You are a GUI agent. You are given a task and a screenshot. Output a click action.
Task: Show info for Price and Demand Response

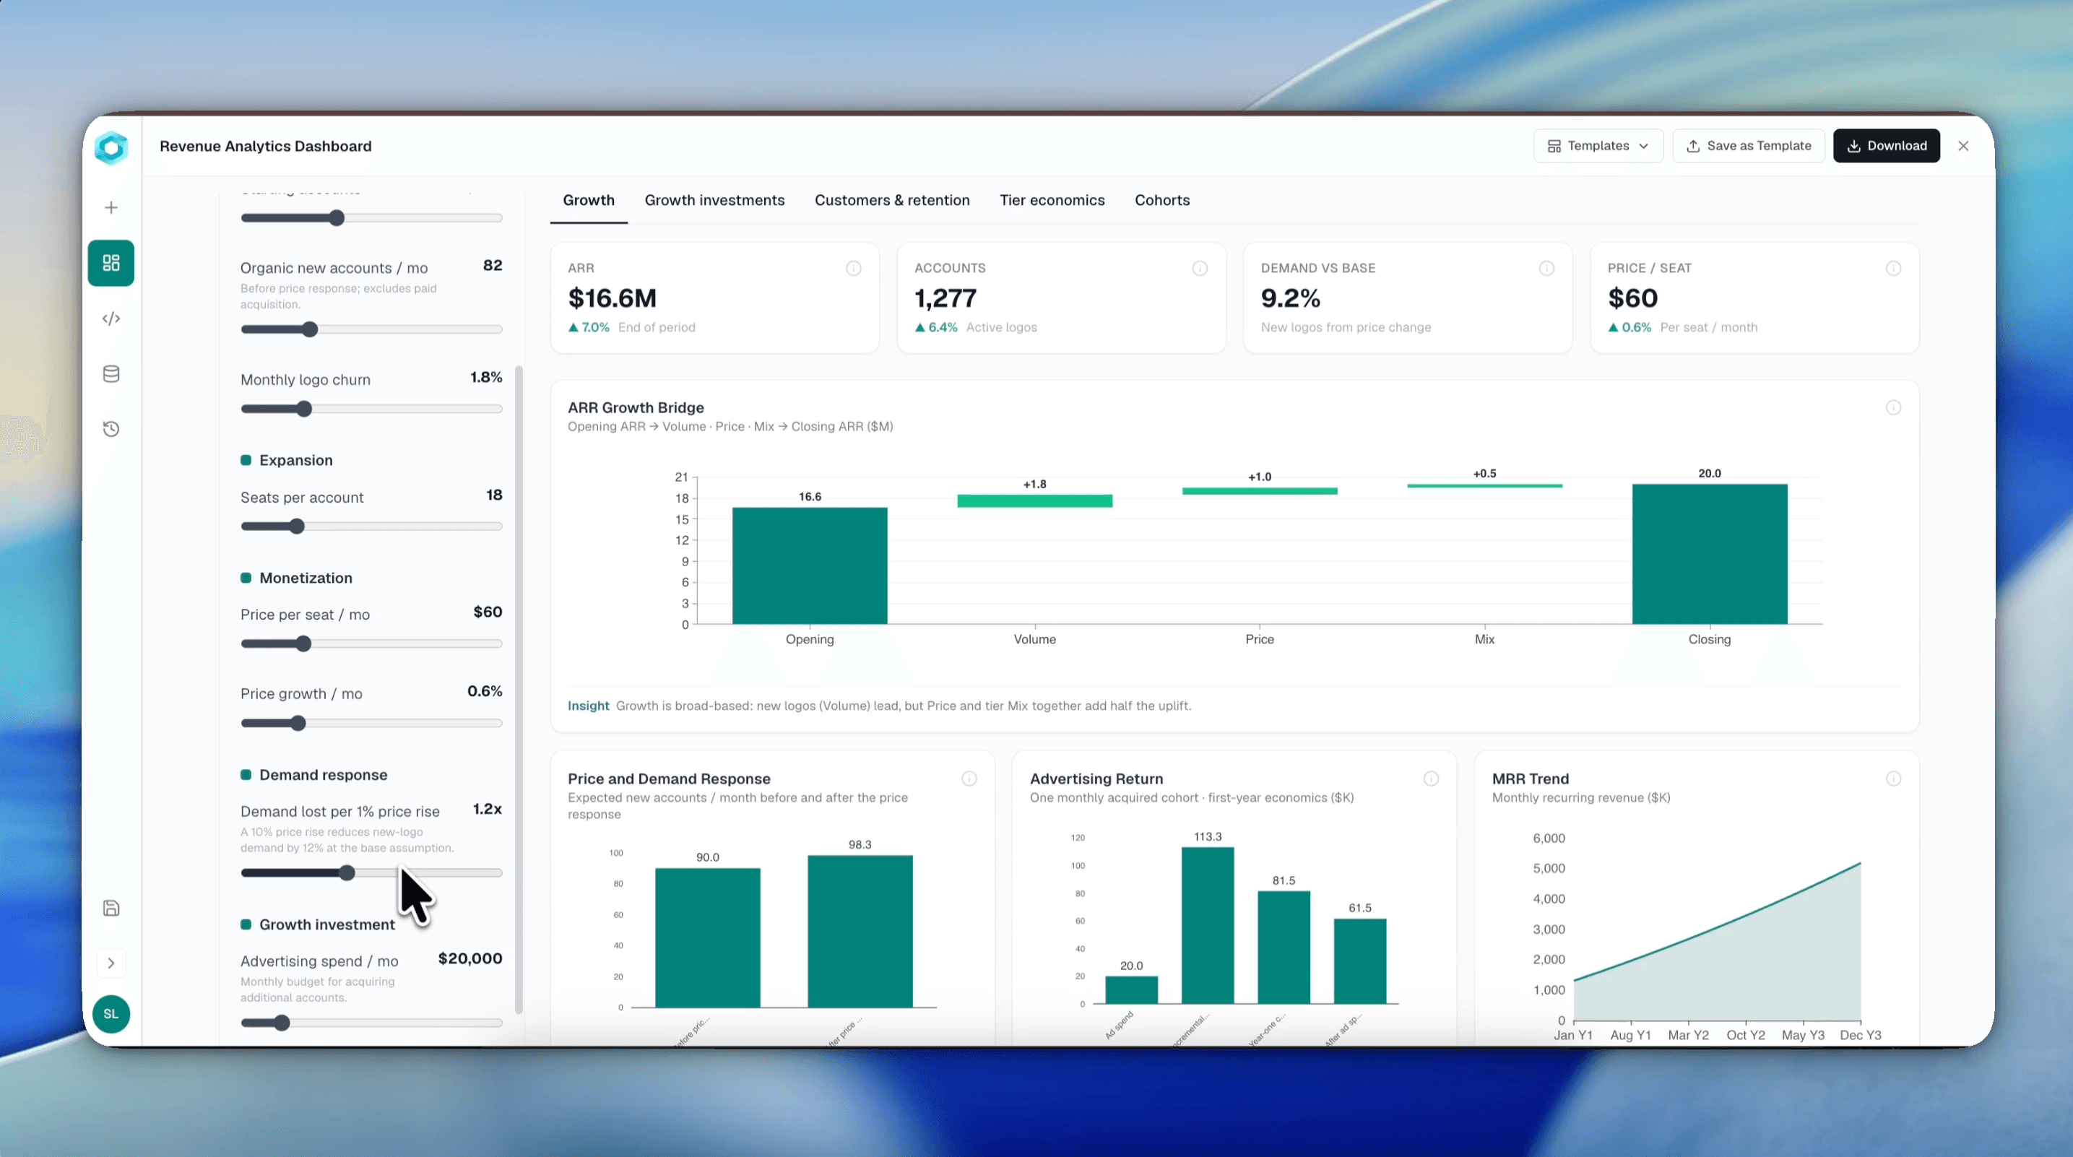969,779
